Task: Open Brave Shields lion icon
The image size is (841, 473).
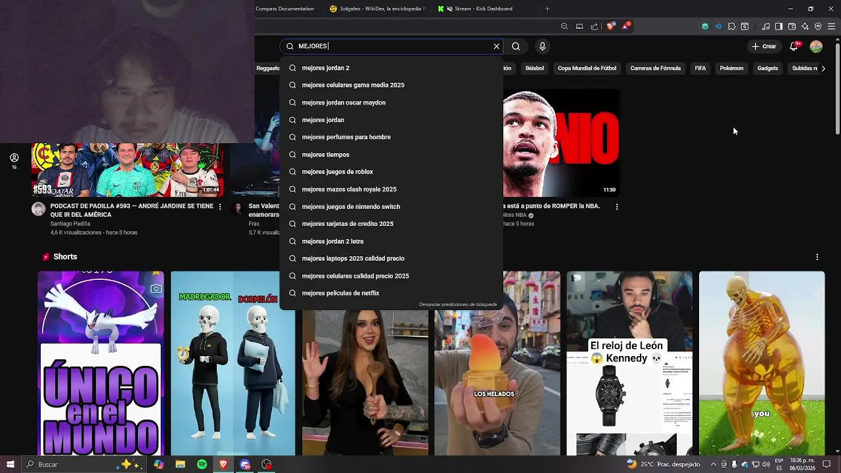Action: 610,26
